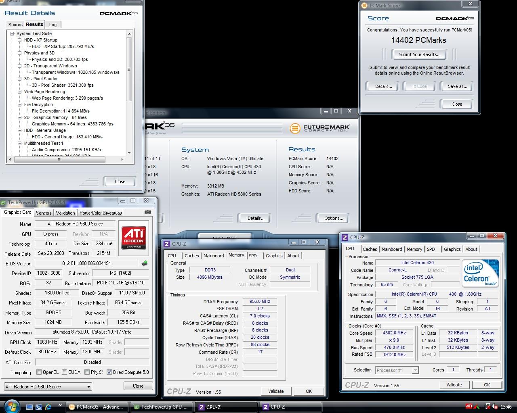Collapse System Test Suite tree node
The width and height of the screenshot is (517, 413).
(12, 33)
